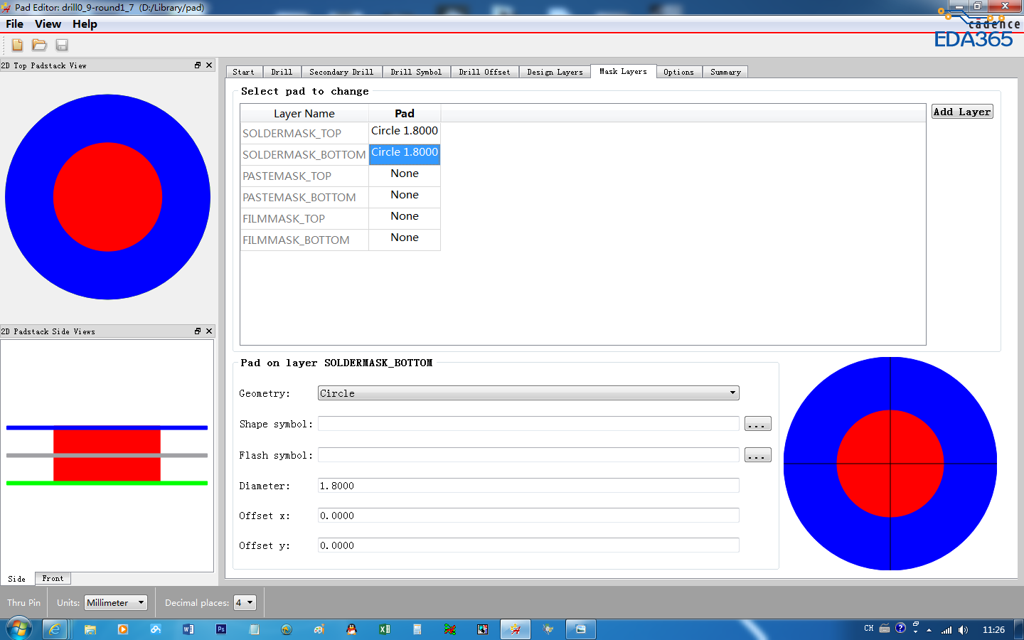Image resolution: width=1024 pixels, height=640 pixels.
Task: Switch to the Drill Offset tab
Action: coord(484,72)
